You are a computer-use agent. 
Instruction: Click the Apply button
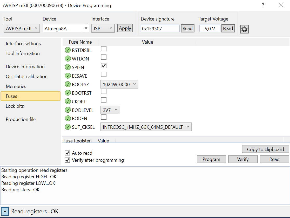[125, 28]
